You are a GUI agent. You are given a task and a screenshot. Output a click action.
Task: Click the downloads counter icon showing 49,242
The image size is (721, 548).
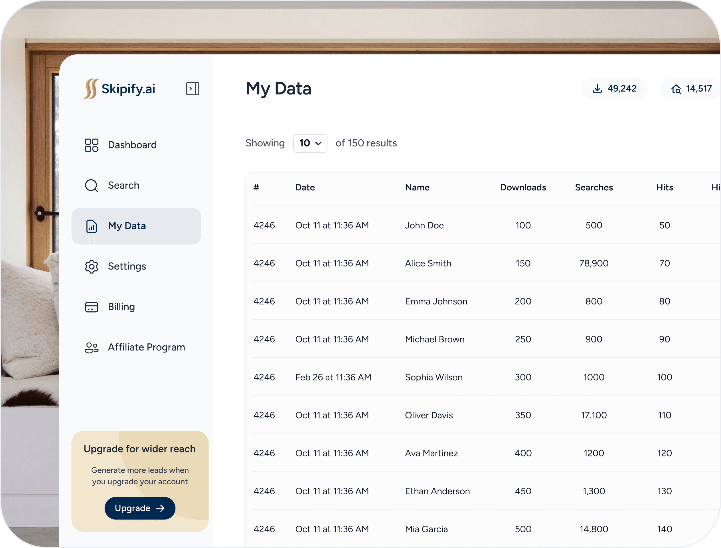(597, 88)
